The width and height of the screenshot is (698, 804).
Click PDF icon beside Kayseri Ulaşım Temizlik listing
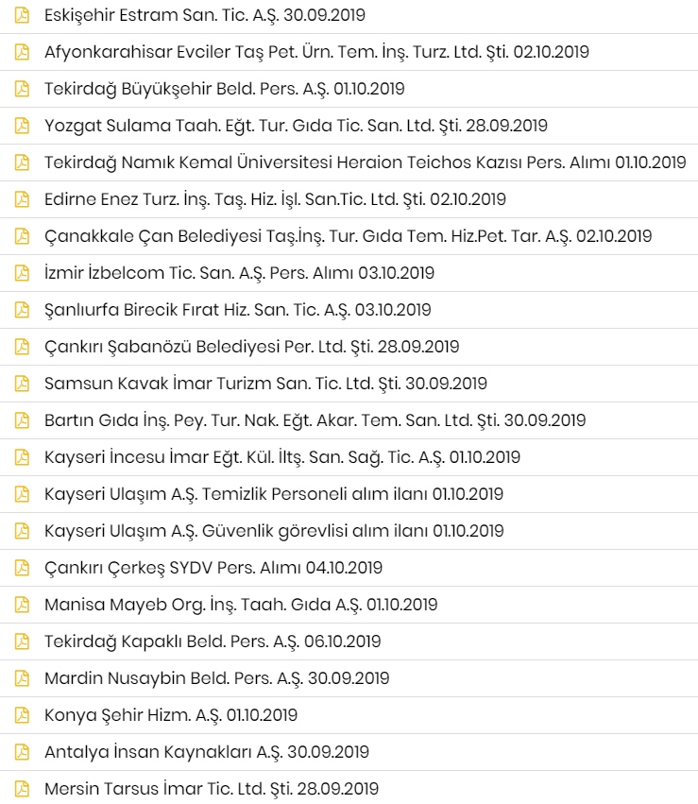(22, 494)
